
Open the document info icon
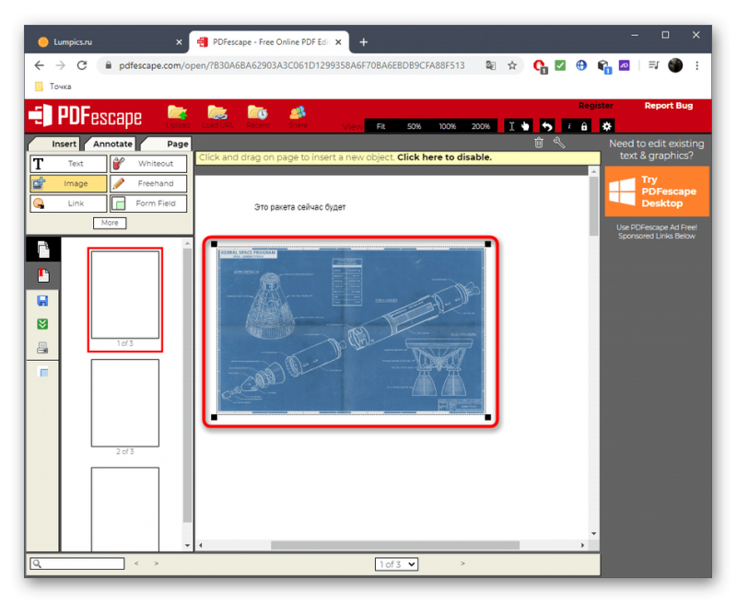point(569,126)
